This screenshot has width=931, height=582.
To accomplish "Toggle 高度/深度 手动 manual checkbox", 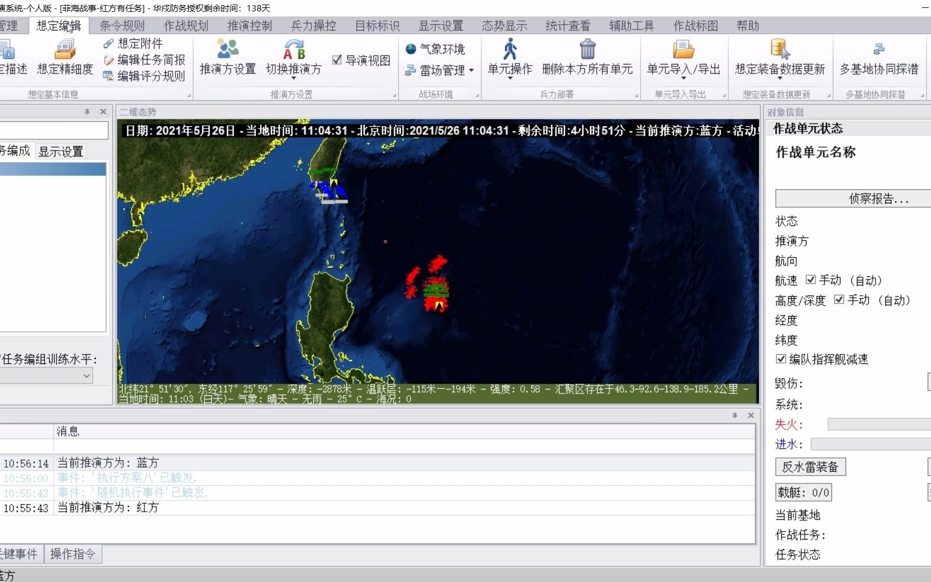I will 839,299.
